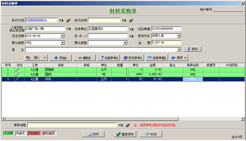Click the 删除 delete row button

point(84,58)
